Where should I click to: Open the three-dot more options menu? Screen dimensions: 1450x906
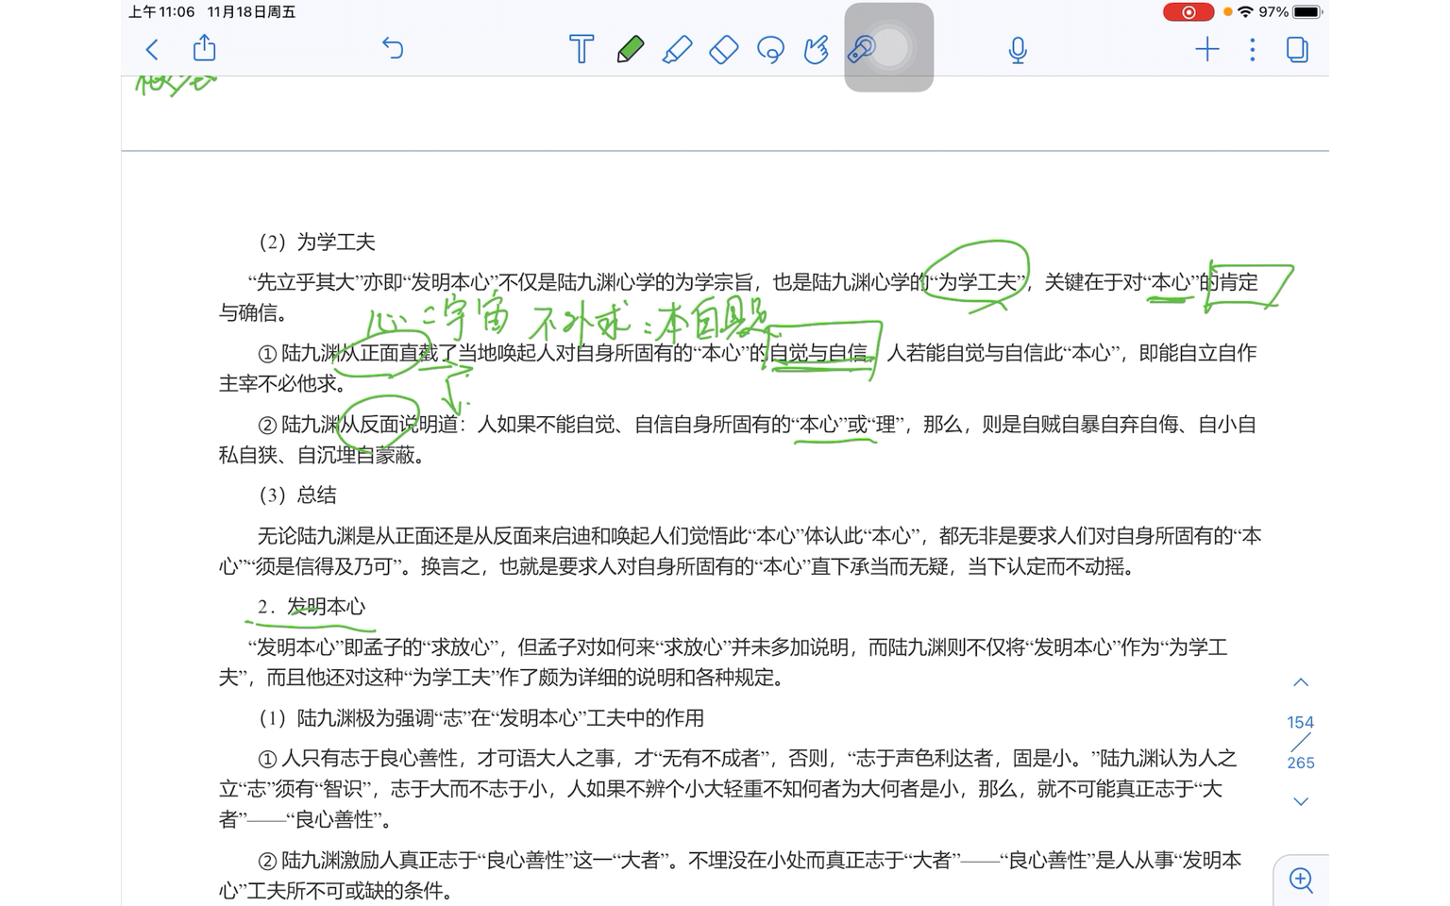point(1253,49)
